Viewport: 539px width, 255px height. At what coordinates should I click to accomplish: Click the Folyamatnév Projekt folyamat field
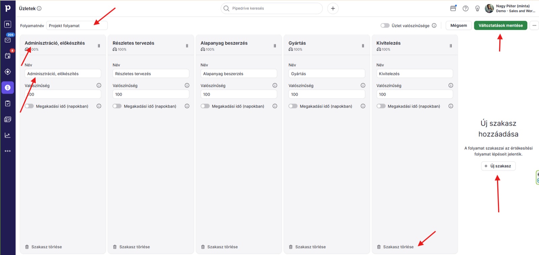pos(77,26)
